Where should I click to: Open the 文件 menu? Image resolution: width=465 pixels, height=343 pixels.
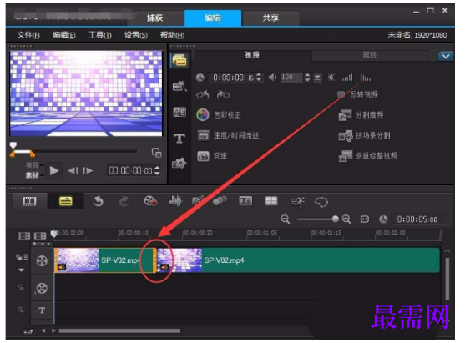click(x=28, y=35)
